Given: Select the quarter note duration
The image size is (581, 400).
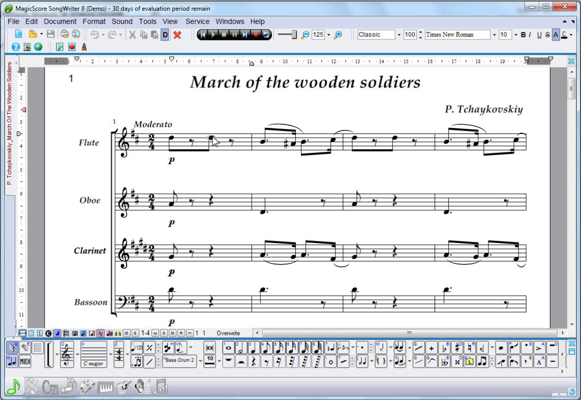Looking at the screenshot, I should pyautogui.click(x=254, y=348).
